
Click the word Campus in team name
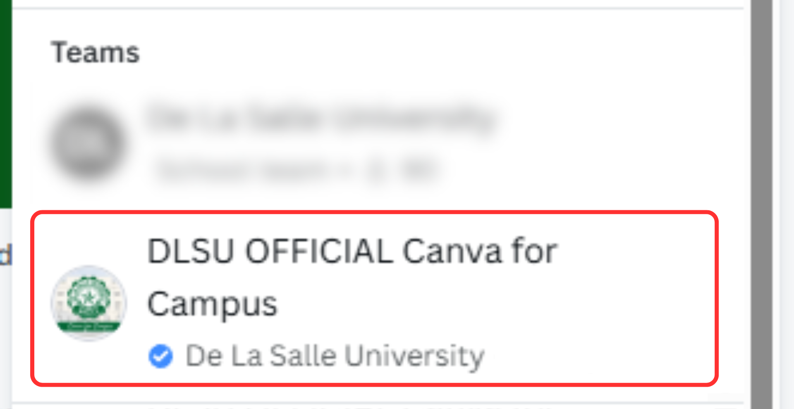(x=212, y=304)
